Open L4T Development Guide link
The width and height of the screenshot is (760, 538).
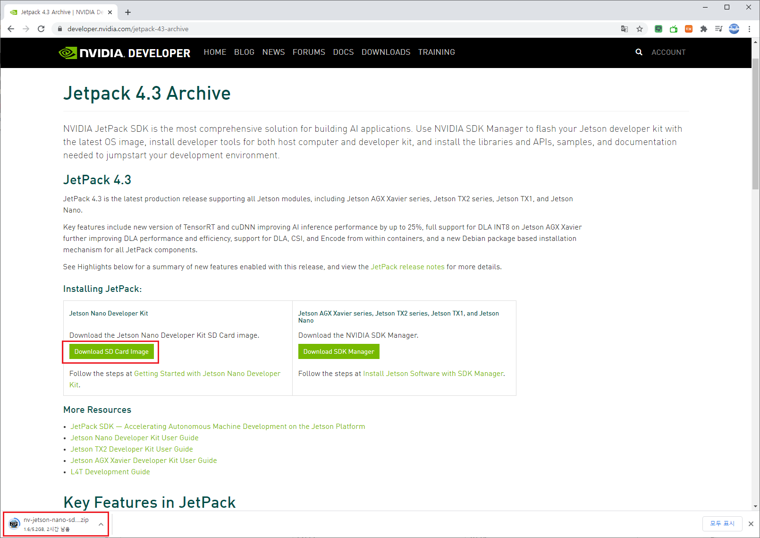click(110, 472)
